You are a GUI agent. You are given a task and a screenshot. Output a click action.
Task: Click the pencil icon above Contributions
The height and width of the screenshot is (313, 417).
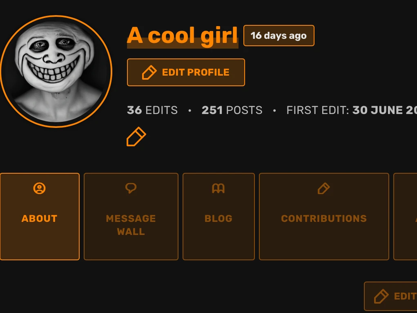(x=323, y=188)
